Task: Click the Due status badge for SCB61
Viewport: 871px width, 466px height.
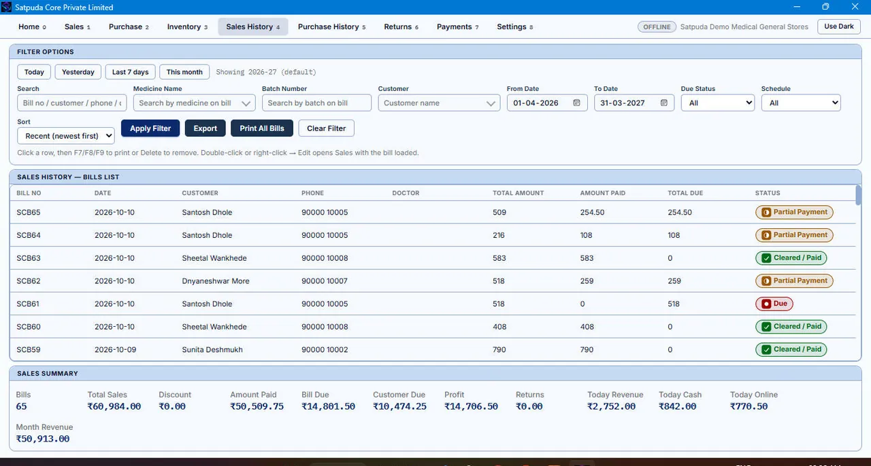Action: point(774,304)
